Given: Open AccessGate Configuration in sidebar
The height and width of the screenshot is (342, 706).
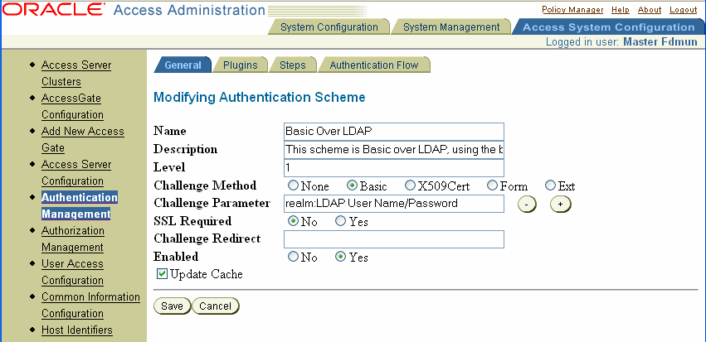Looking at the screenshot, I should point(72,107).
